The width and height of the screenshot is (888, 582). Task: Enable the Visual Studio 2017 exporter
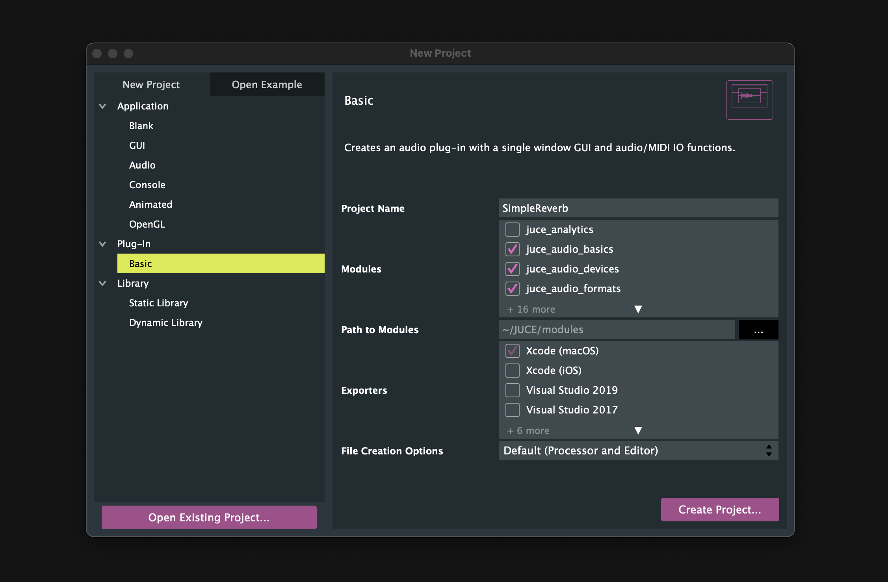click(x=512, y=410)
